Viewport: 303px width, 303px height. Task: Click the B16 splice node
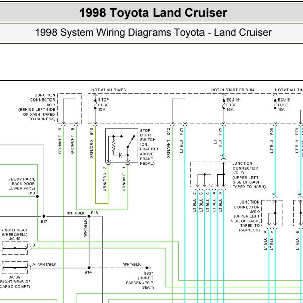tap(89, 216)
